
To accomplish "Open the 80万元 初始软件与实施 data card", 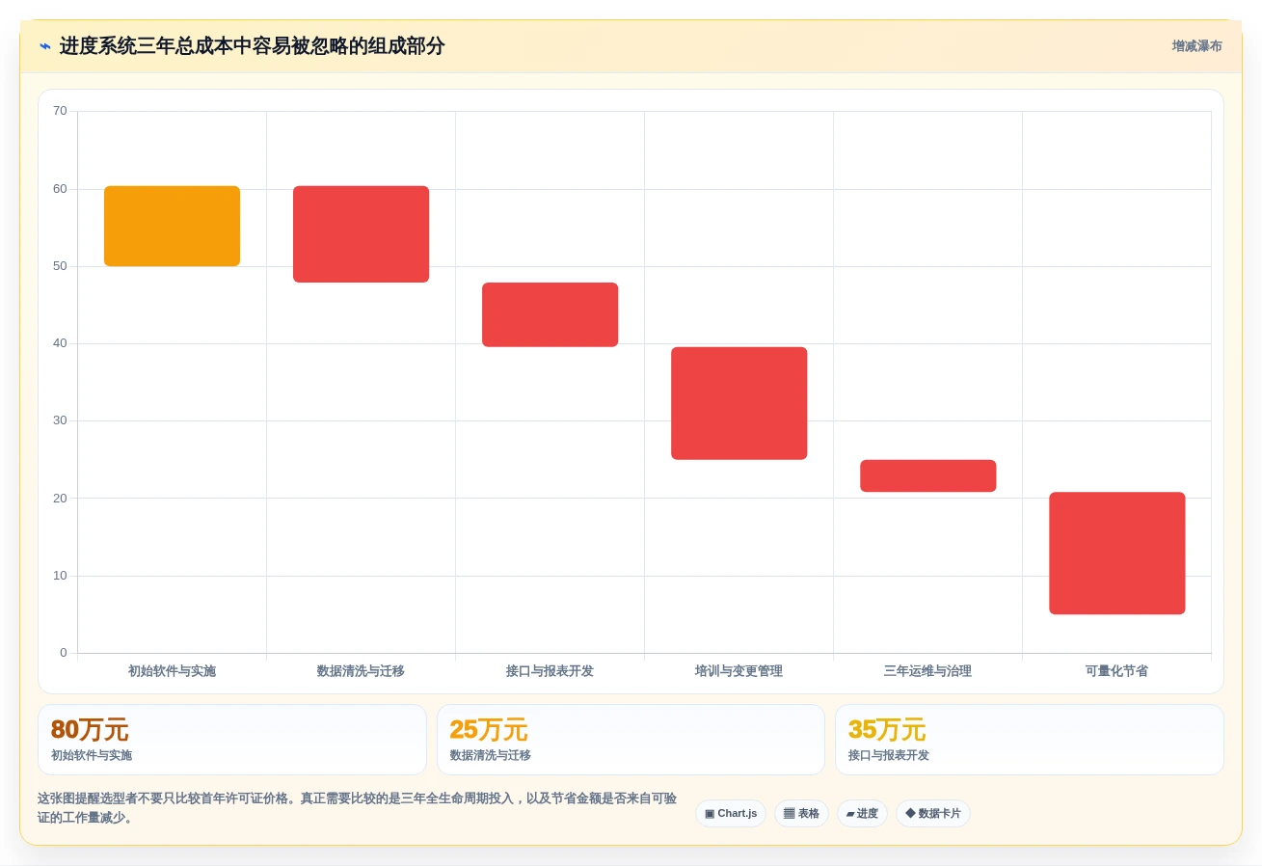I will 232,740.
